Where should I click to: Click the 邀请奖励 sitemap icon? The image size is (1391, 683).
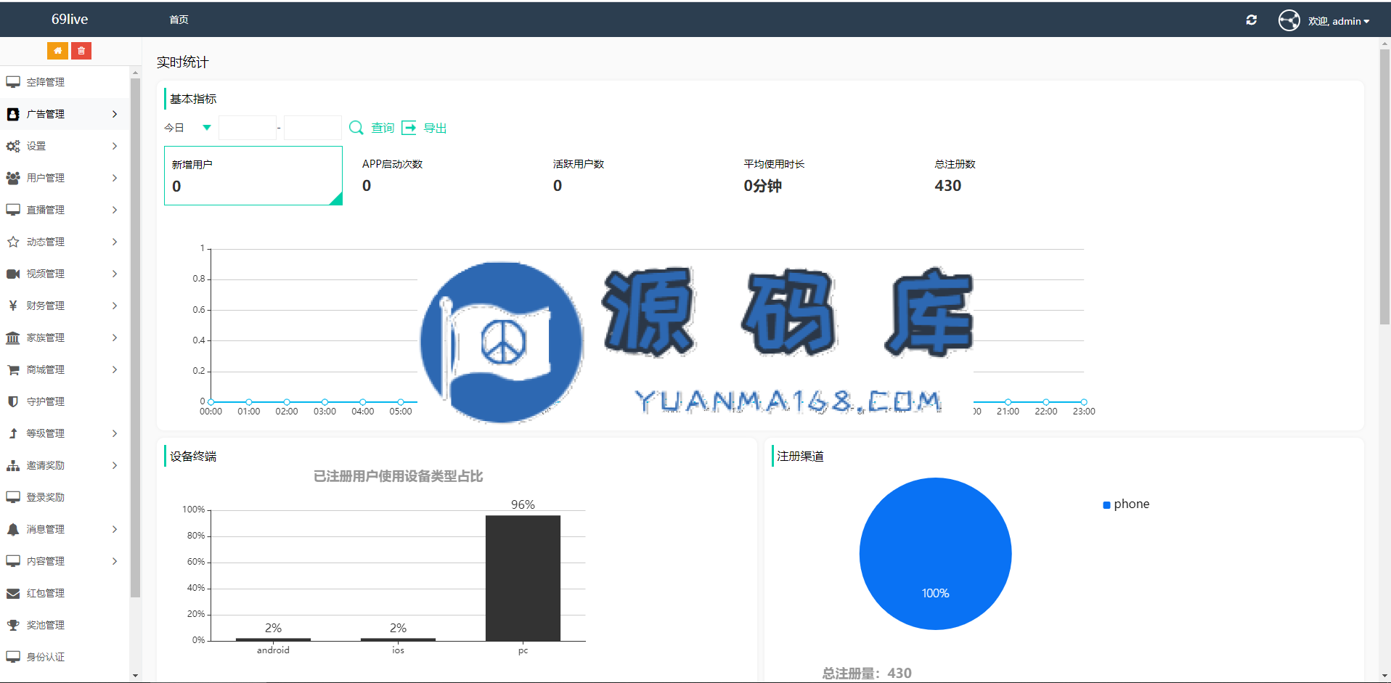(13, 465)
